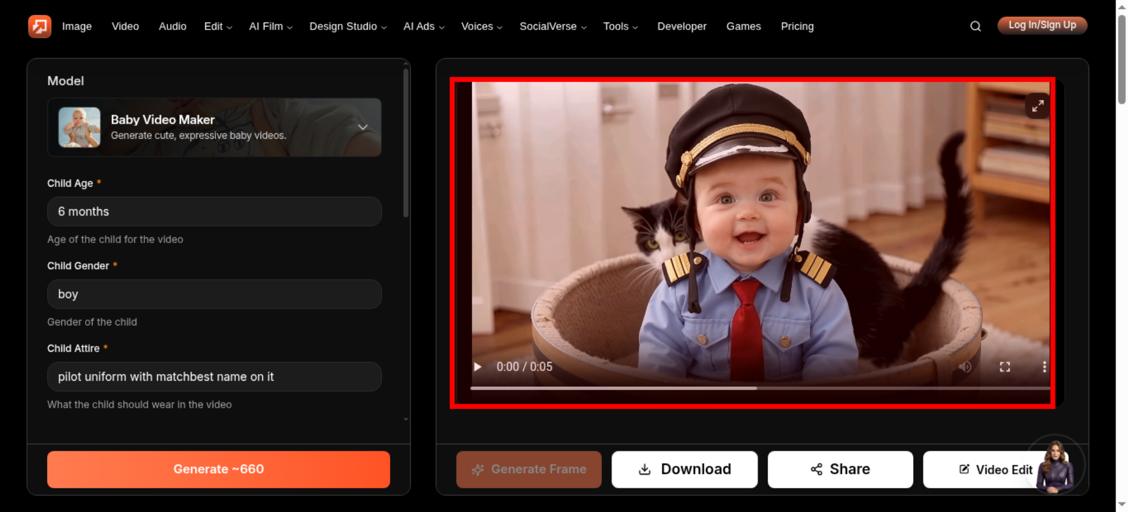Click the Child Age input field
The height and width of the screenshot is (512, 1128).
(x=214, y=211)
